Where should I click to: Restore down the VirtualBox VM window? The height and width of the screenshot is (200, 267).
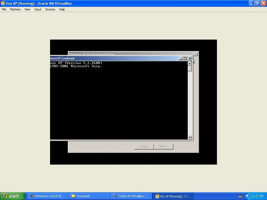pos(257,3)
